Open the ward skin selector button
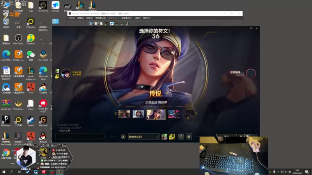The height and width of the screenshot is (175, 312). coord(181,137)
